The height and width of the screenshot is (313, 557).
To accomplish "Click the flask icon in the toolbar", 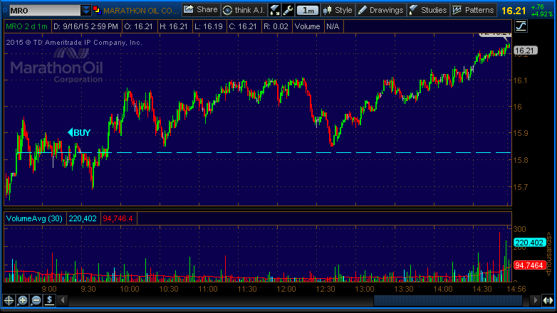I will [274, 11].
